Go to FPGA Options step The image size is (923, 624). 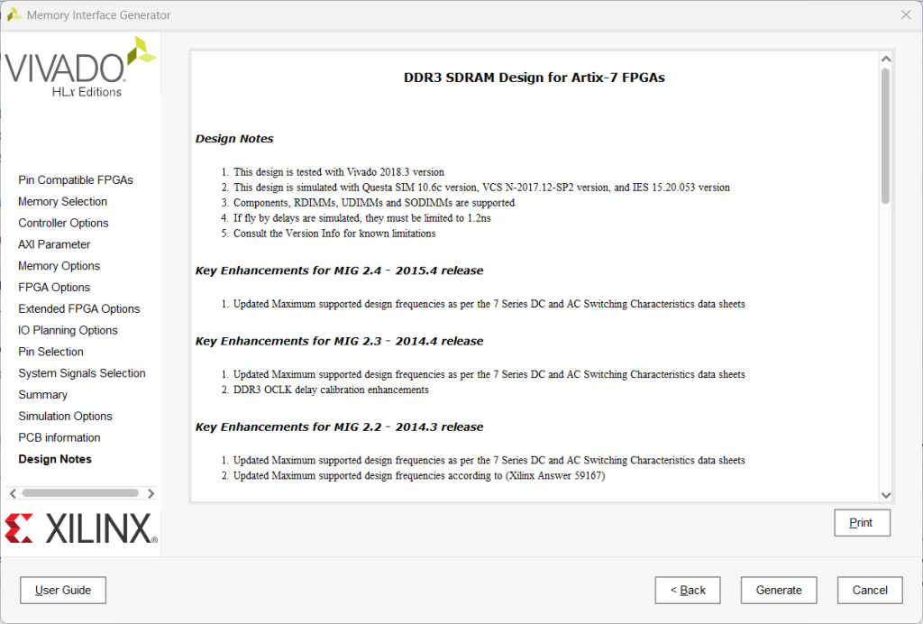click(x=54, y=288)
